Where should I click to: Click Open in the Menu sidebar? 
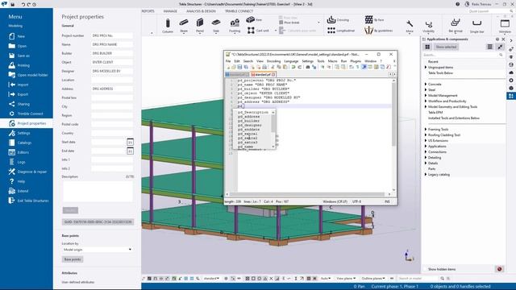[22, 46]
